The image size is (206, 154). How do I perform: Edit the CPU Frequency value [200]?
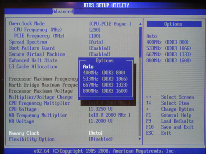point(95,30)
